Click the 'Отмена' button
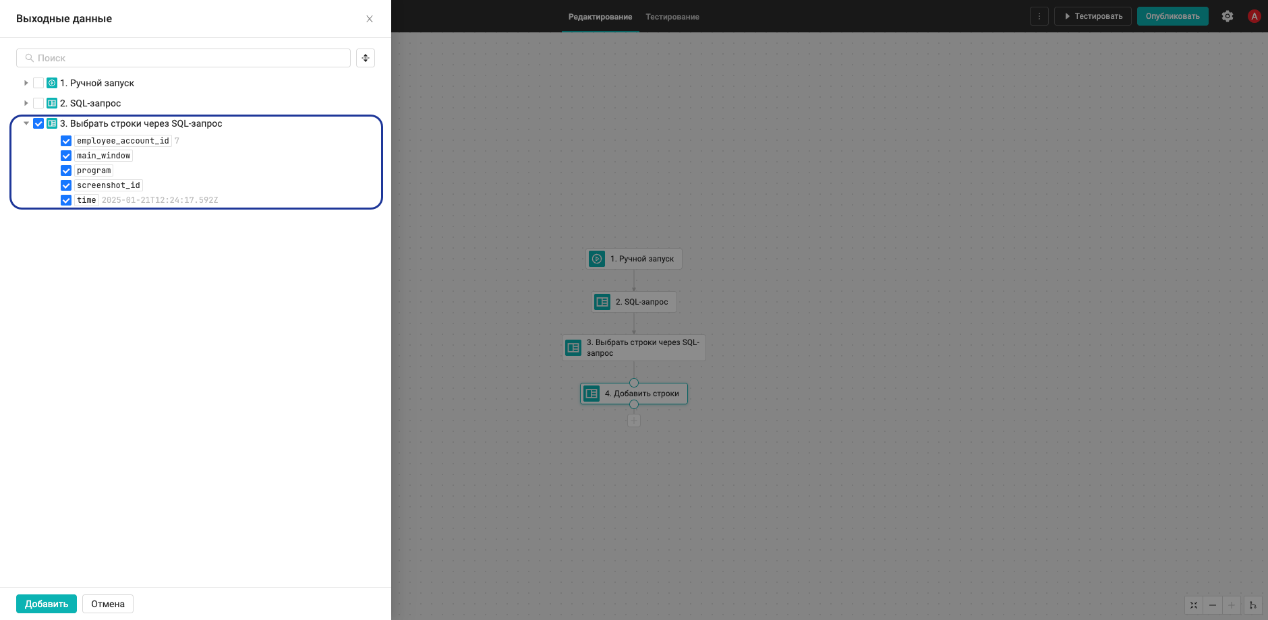This screenshot has height=620, width=1268. [108, 604]
